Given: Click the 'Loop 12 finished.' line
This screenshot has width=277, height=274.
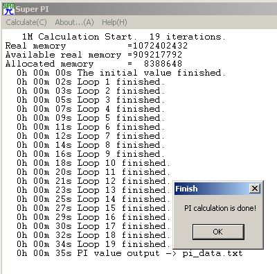Looking at the screenshot, I should [93, 181].
